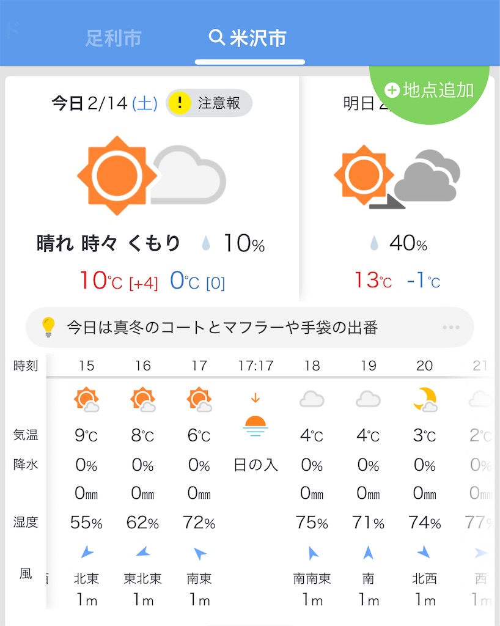Switch to the 足利市 tab
The height and width of the screenshot is (626, 500).
pos(114,39)
